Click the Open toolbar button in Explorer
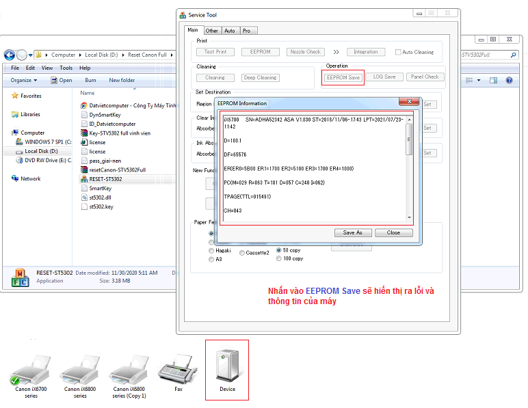Screen dimensions: 528x408 62,80
